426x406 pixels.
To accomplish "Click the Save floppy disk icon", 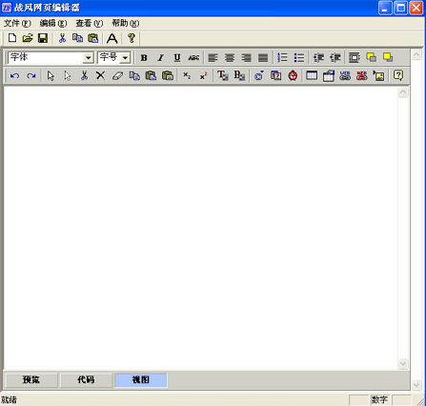I will pos(43,38).
